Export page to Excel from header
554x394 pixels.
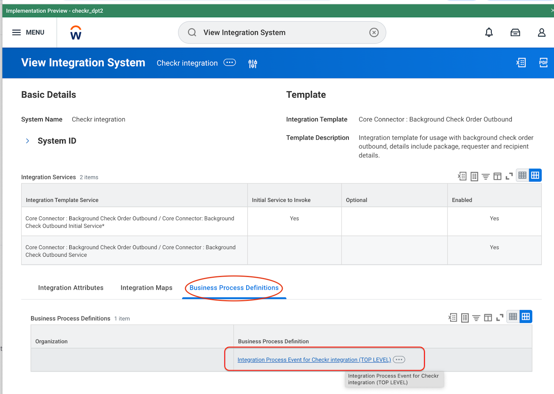tap(521, 63)
